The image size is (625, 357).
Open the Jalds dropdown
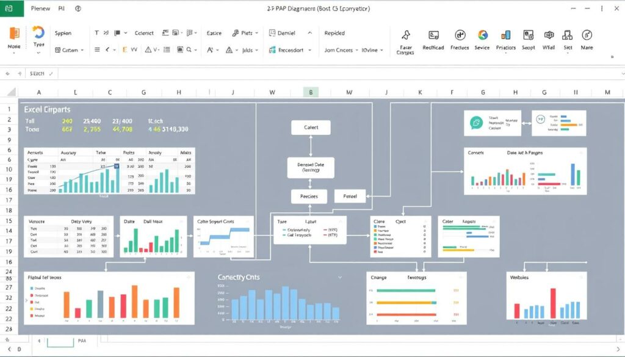coord(250,50)
